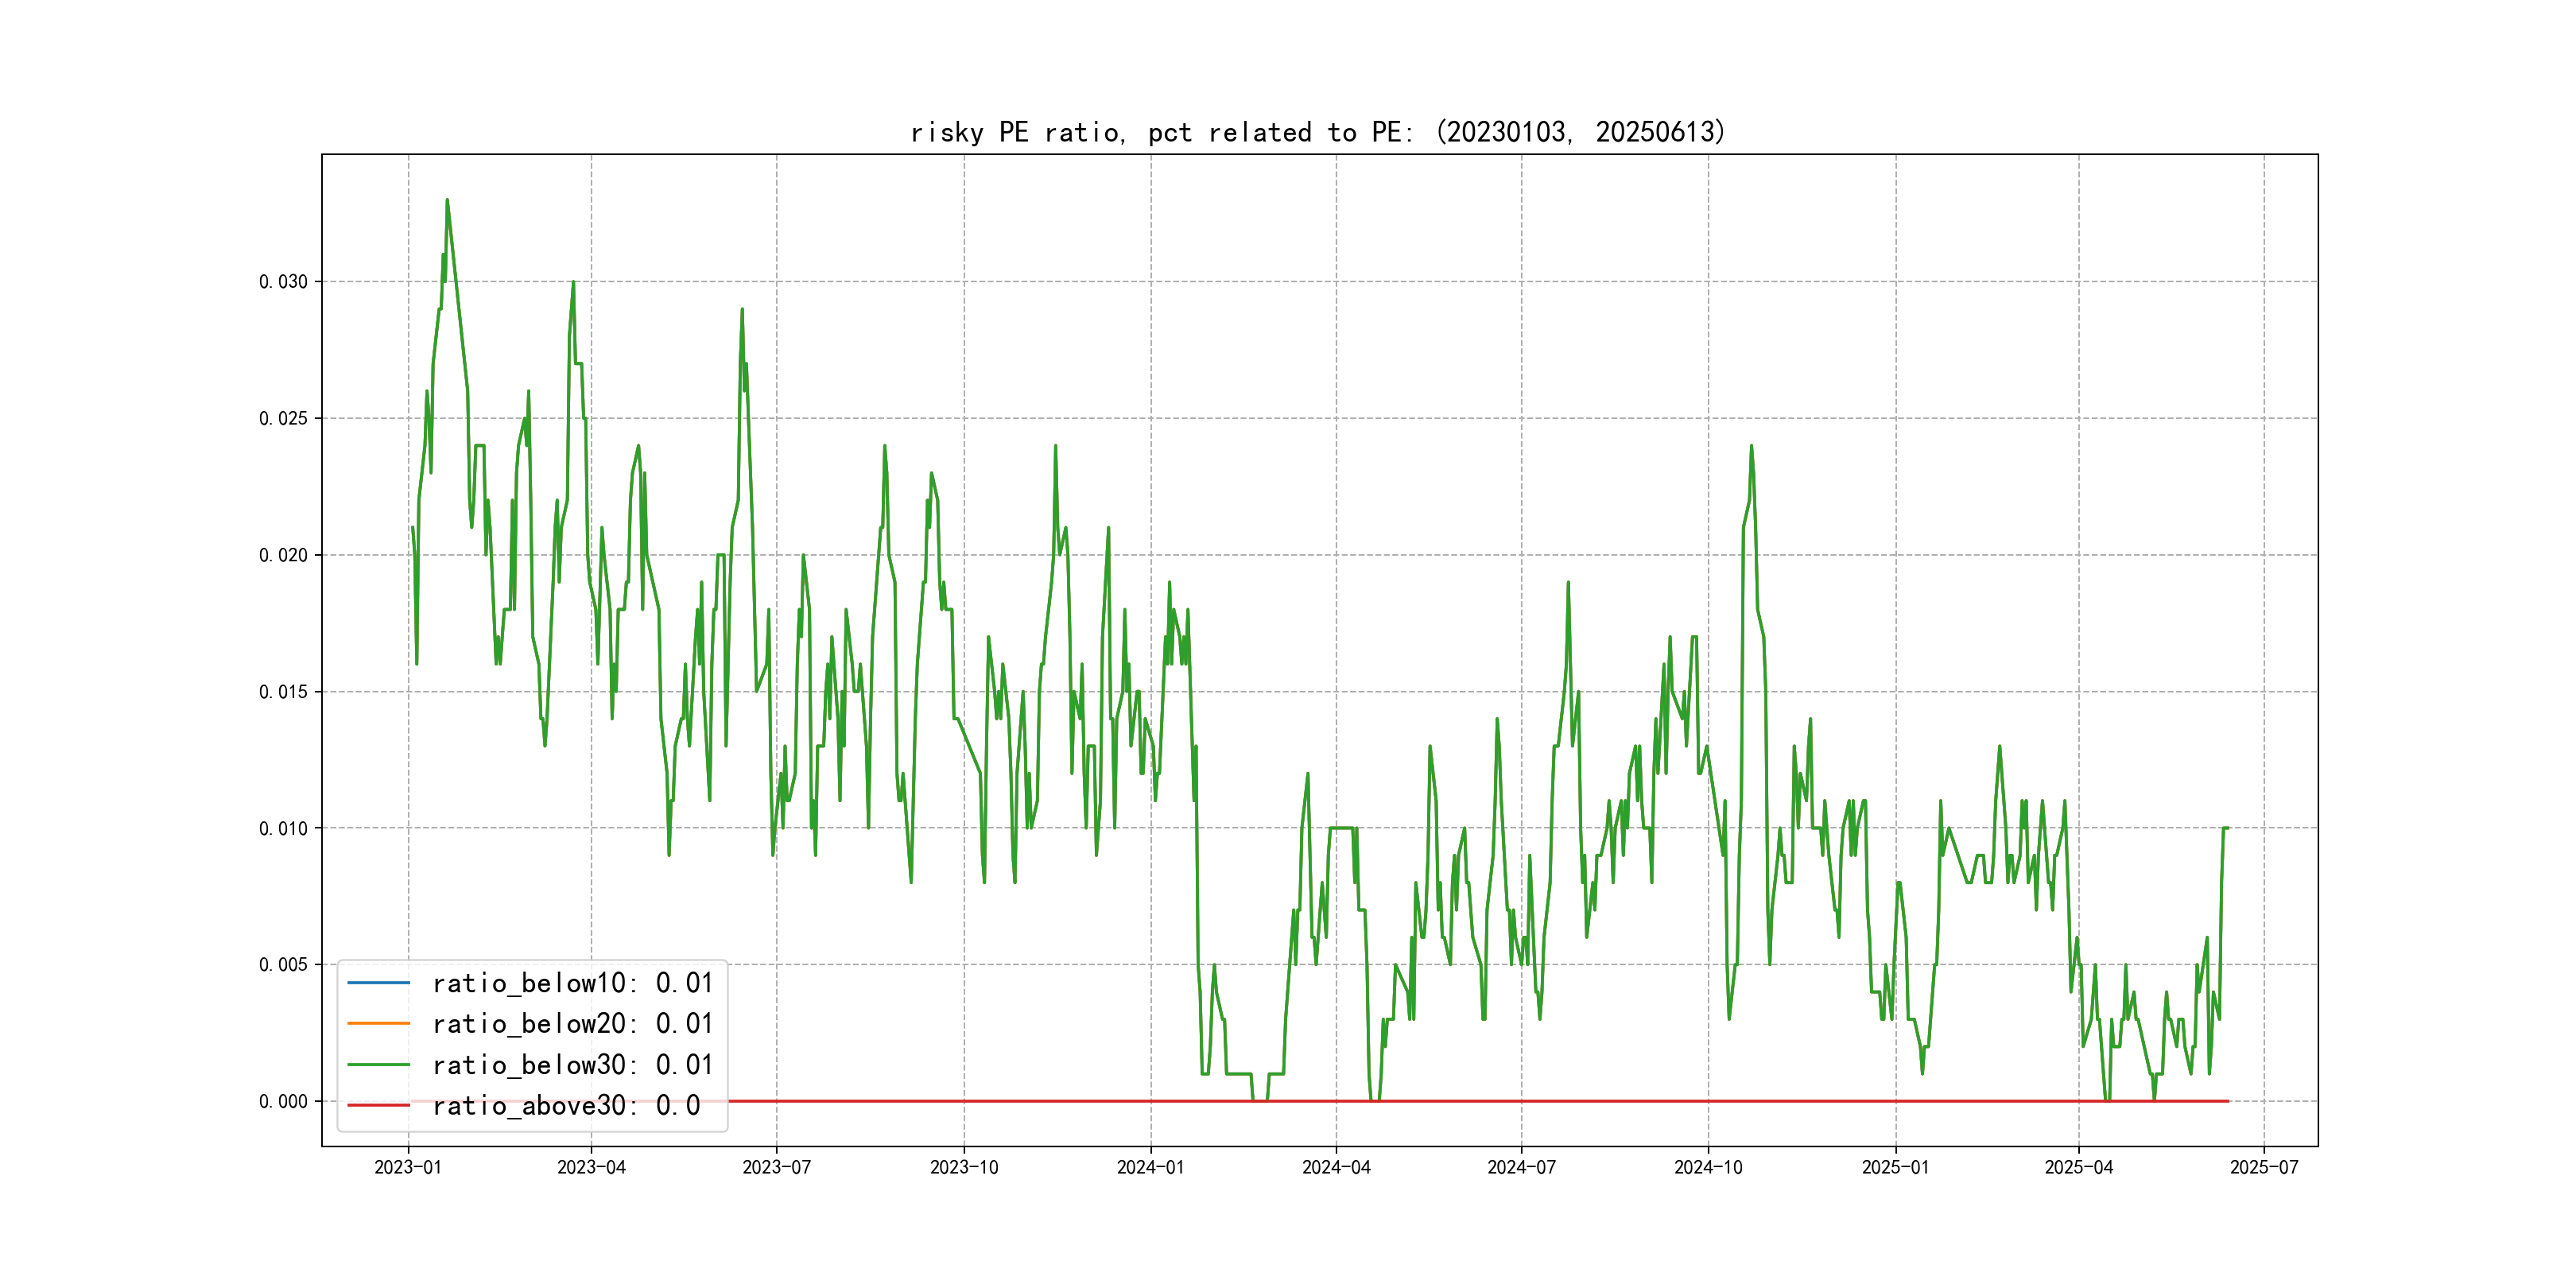2576x1288 pixels.
Task: Select the ratio_below30: 0.01 legend label
Action: (x=572, y=1065)
